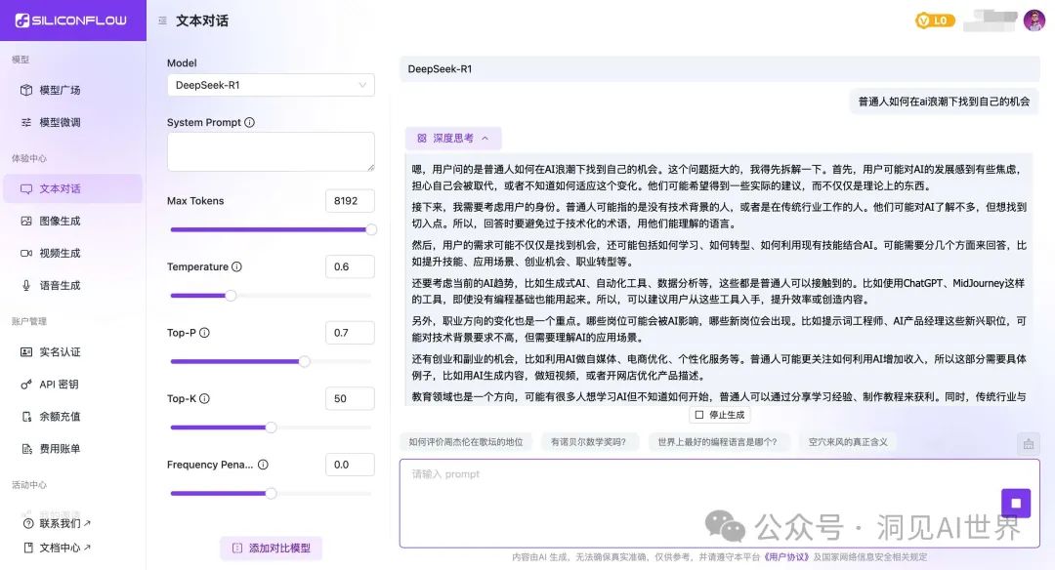The height and width of the screenshot is (570, 1055).
Task: Click the 用户协议 link in footer
Action: click(786, 557)
